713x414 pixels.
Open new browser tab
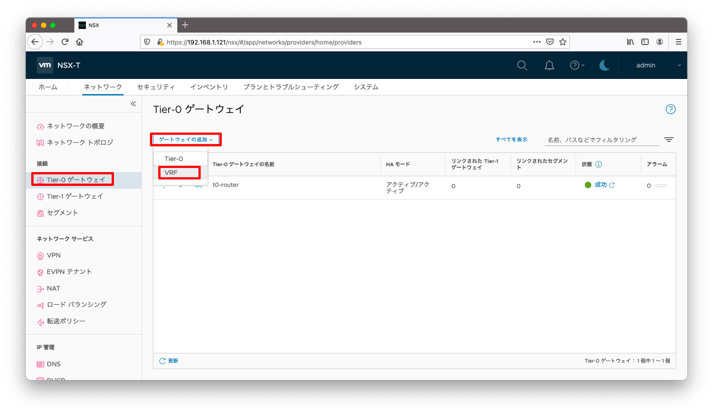click(185, 25)
